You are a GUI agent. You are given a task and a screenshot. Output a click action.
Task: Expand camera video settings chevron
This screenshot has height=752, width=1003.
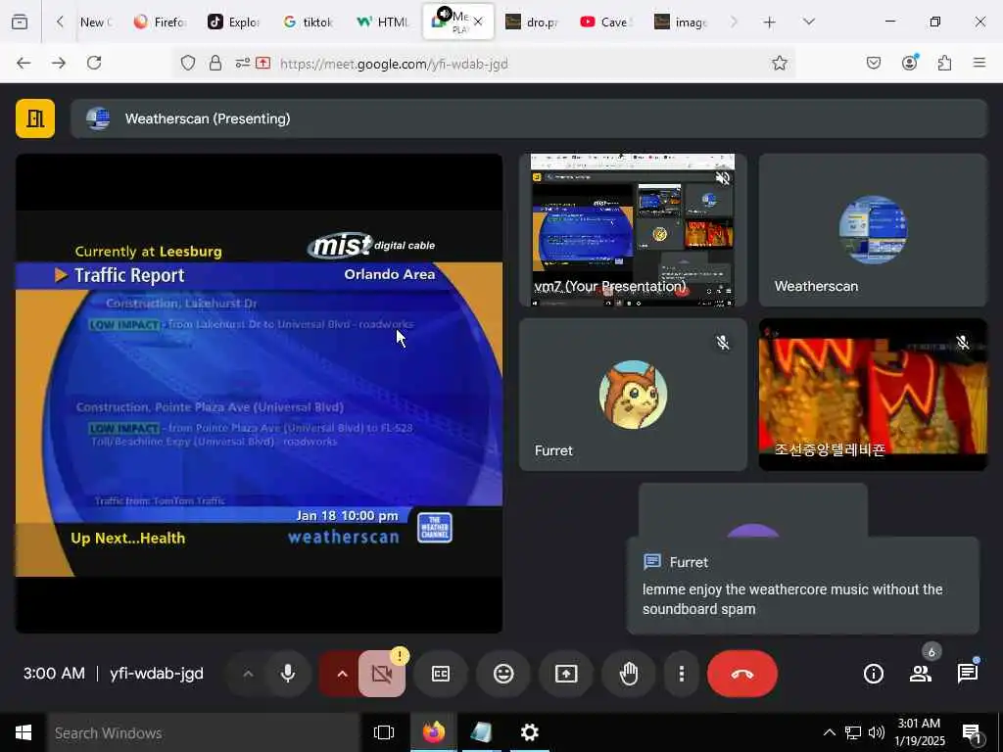click(x=342, y=674)
